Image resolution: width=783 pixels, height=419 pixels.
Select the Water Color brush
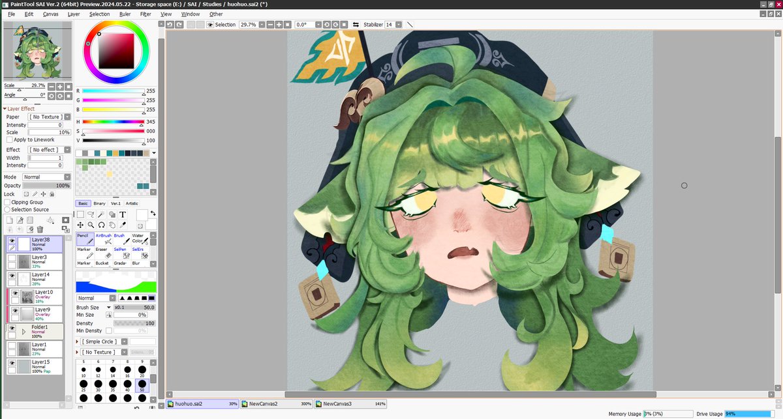[139, 239]
